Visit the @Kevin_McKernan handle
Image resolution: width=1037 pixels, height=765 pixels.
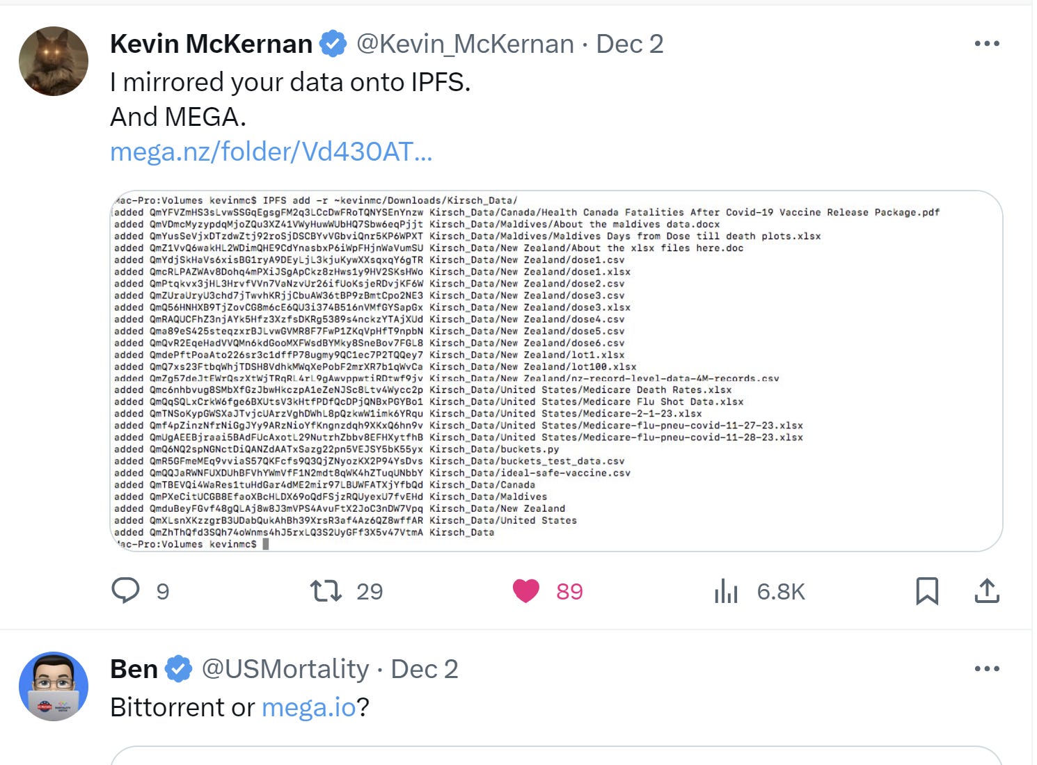(x=465, y=44)
